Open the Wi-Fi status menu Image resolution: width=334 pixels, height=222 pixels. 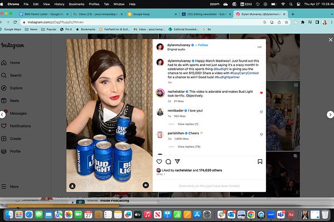pos(283,4)
